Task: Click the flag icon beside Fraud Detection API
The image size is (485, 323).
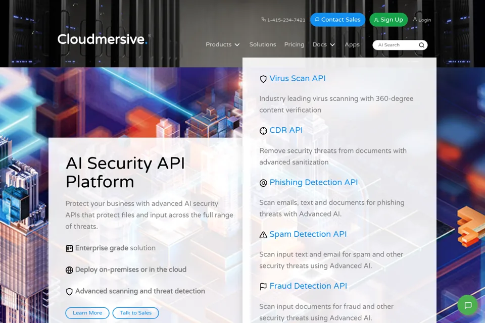Action: (x=263, y=287)
